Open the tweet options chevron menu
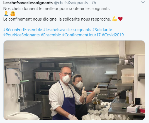 143,2
